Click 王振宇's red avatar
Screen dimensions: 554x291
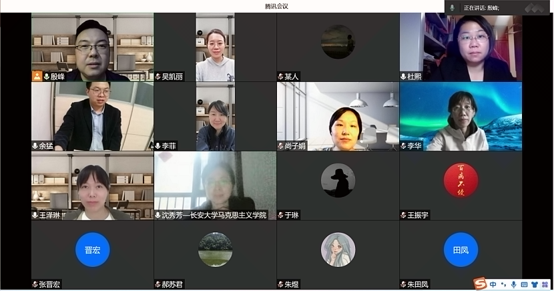tap(461, 180)
